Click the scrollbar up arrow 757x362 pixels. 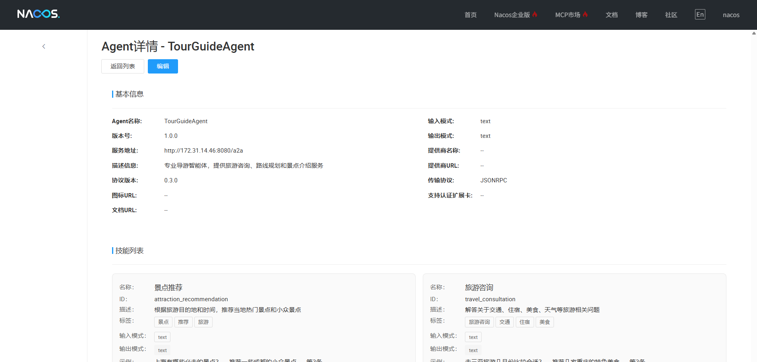tap(754, 33)
